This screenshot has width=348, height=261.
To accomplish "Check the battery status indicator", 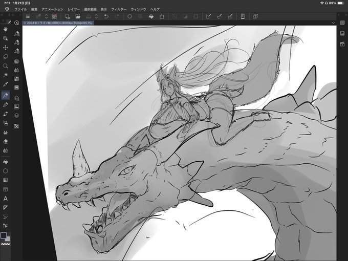I will [340, 3].
